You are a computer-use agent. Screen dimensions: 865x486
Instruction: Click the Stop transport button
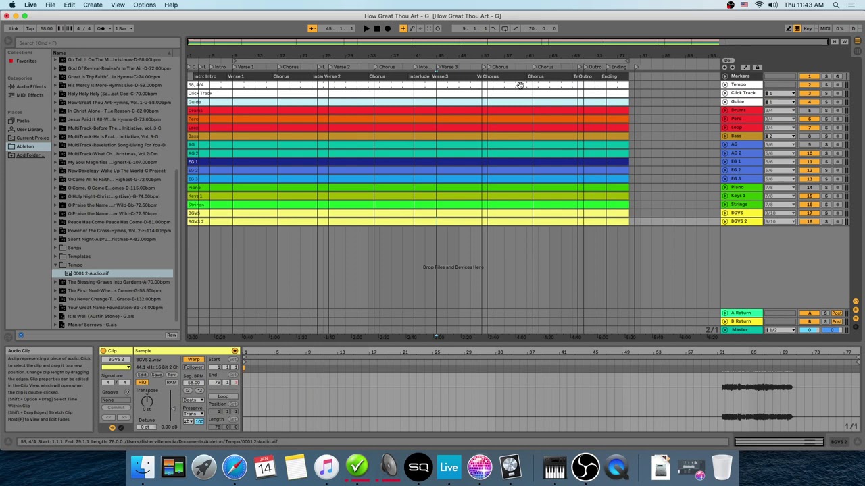[x=377, y=28]
